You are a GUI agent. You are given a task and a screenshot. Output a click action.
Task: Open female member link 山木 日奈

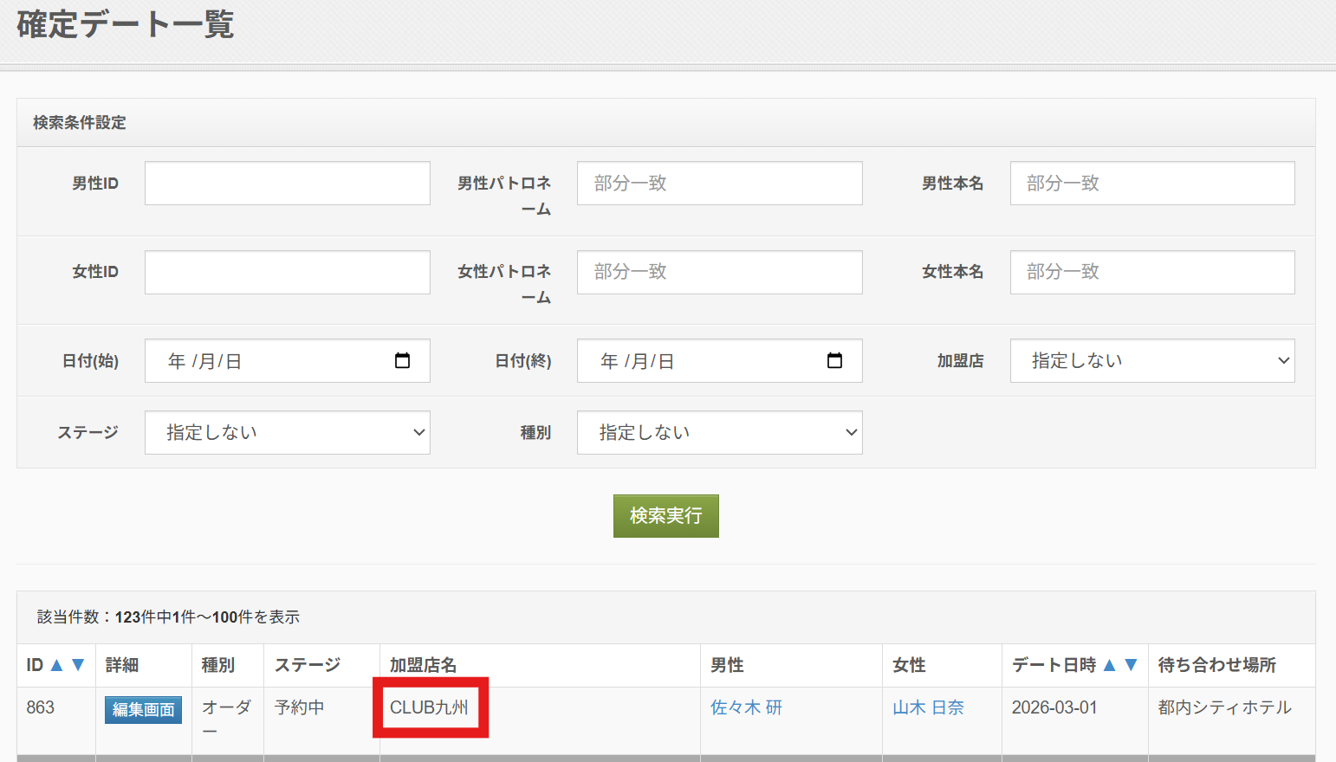coord(928,707)
